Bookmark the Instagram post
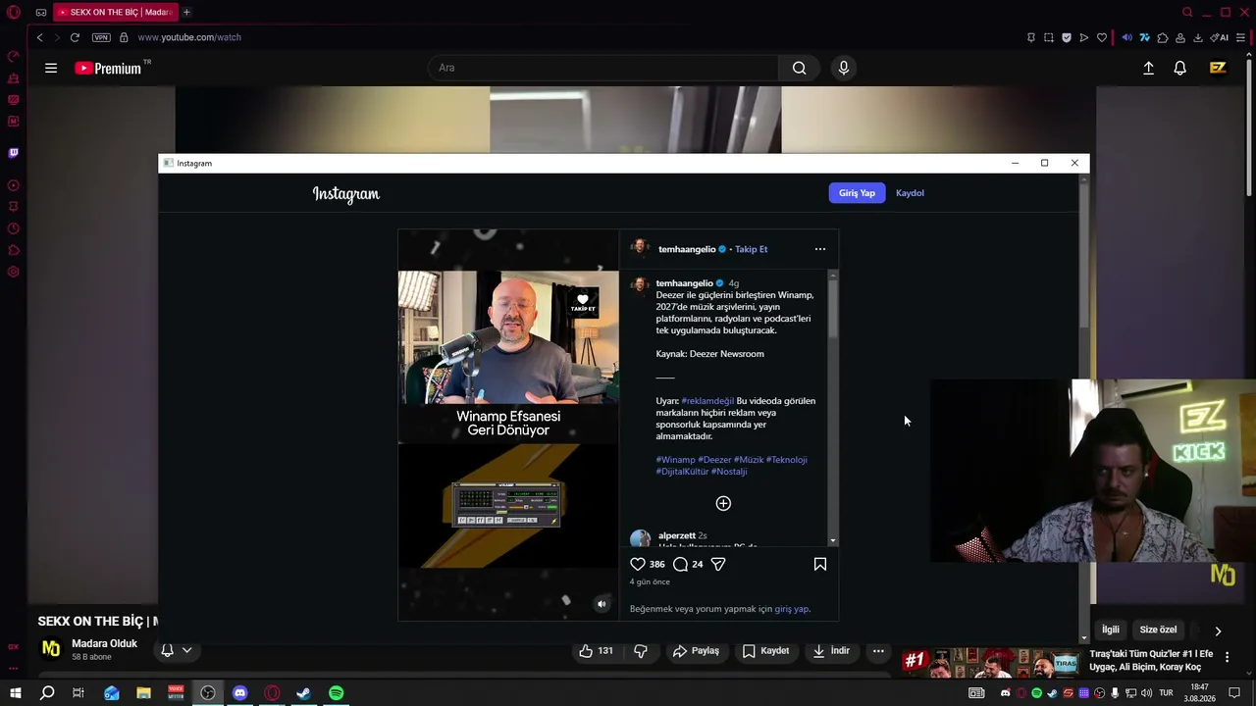1256x706 pixels. click(x=820, y=564)
